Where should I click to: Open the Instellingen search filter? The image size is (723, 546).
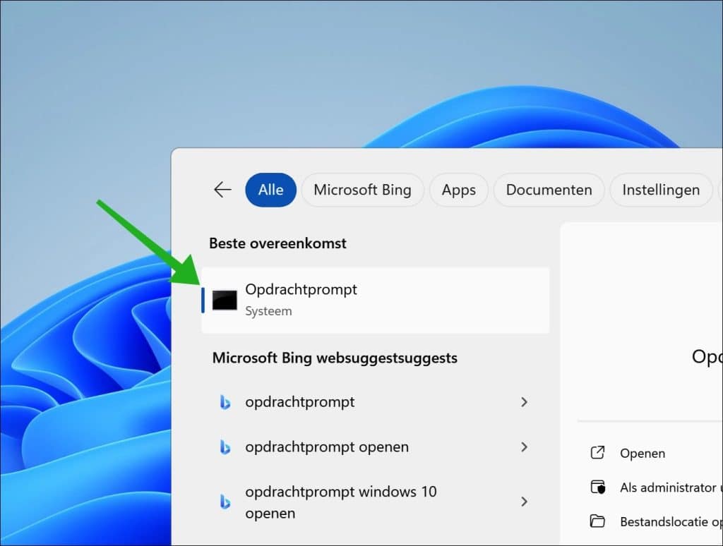coord(661,190)
